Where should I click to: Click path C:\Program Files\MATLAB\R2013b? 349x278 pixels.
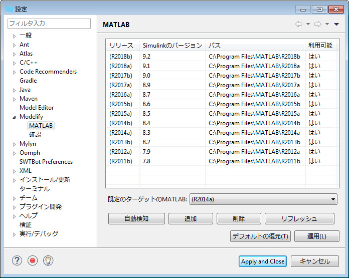point(254,142)
